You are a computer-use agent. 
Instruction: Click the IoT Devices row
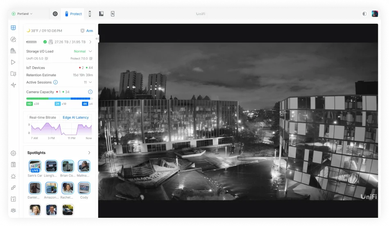(59, 68)
